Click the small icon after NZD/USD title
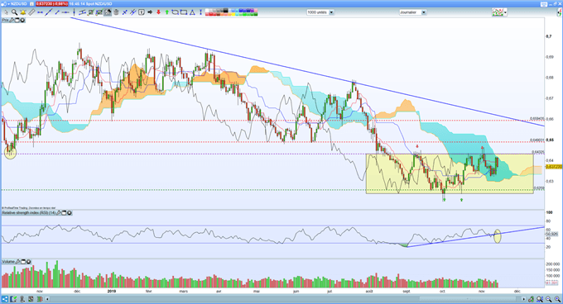 tap(31, 4)
